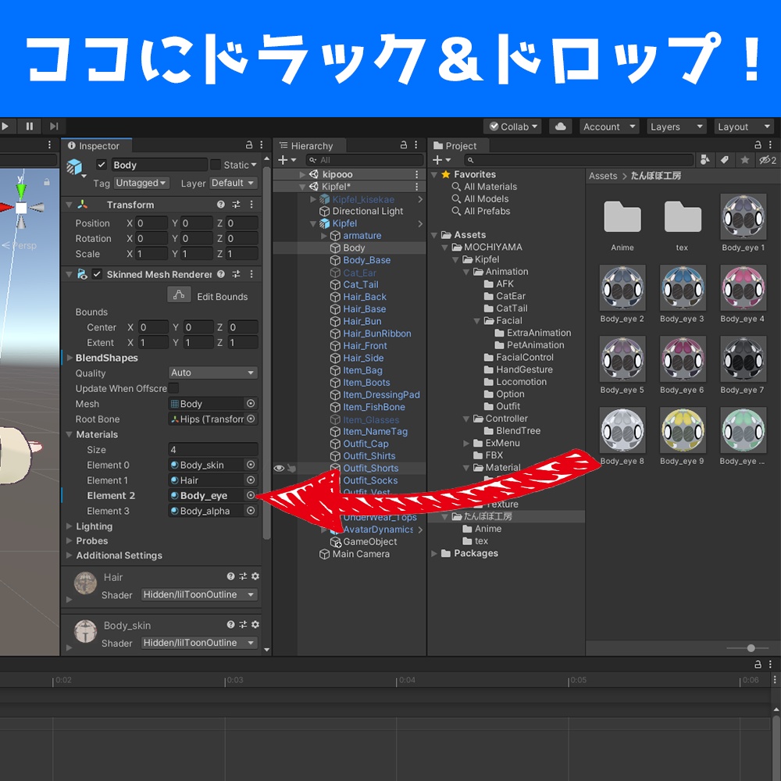Open the Skinned Mesh Renderer preset icon
The width and height of the screenshot is (781, 781).
point(237,274)
